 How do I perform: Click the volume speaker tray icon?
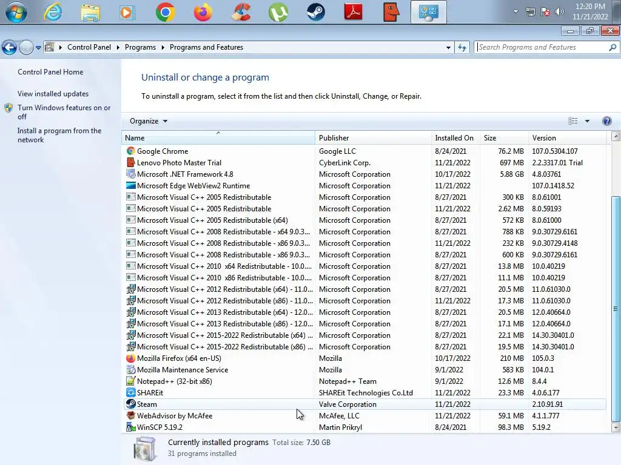559,12
